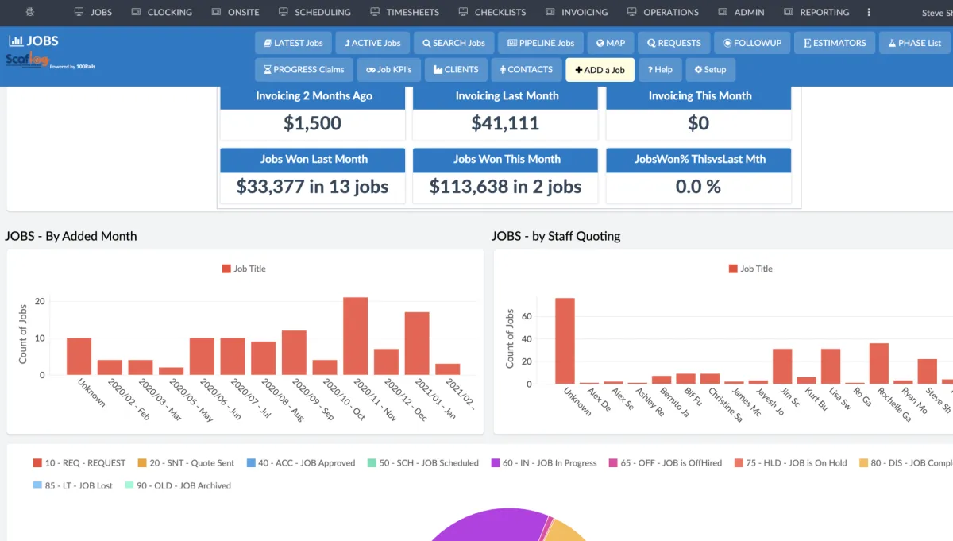The image size is (953, 541).
Task: Click the Unknown bar in Staff Quoting chart
Action: [565, 342]
